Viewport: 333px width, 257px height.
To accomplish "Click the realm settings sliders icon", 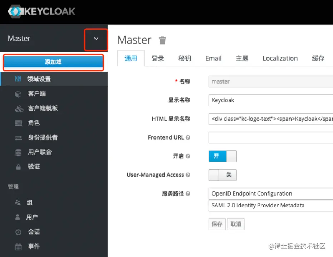I will [18, 79].
